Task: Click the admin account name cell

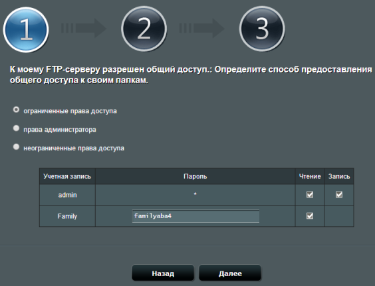Action: [x=67, y=195]
